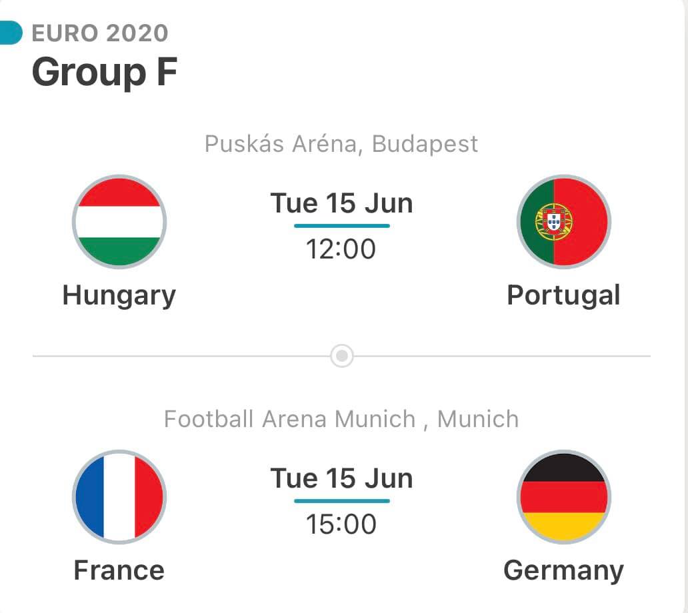Click the France flag icon

(119, 497)
